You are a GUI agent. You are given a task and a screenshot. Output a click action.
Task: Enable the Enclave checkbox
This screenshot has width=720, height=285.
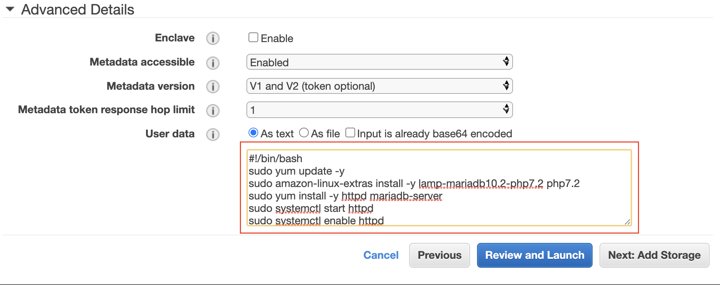coord(253,37)
